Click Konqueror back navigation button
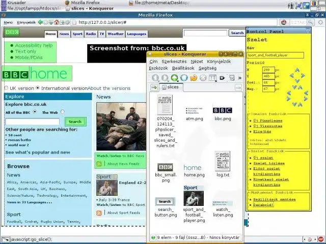326x244 pixels. [x=155, y=78]
